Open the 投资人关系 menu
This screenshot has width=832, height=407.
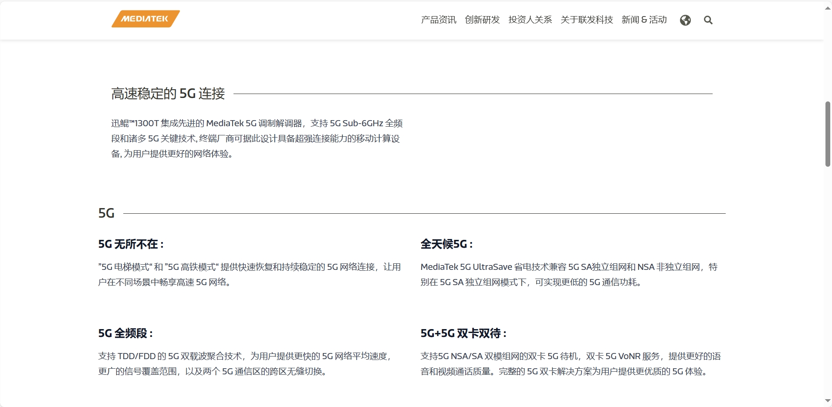click(x=530, y=20)
